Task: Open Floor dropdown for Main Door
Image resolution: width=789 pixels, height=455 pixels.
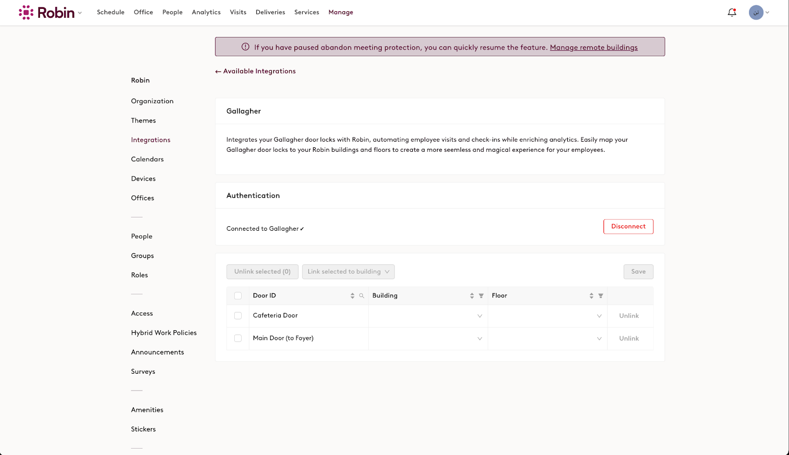Action: tap(547, 339)
